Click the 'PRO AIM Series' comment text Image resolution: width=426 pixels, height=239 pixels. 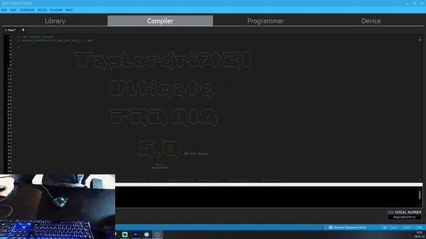pyautogui.click(x=196, y=153)
